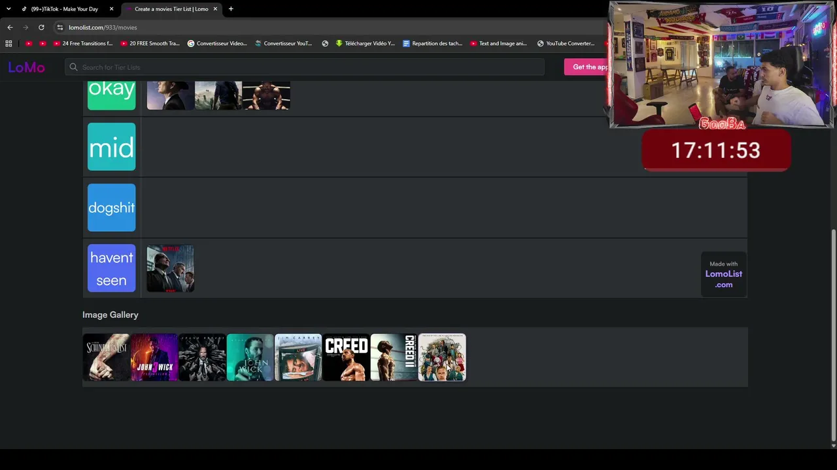Select the man-in-hat poster in okay tier
Screen dimensions: 837x470
[171, 96]
